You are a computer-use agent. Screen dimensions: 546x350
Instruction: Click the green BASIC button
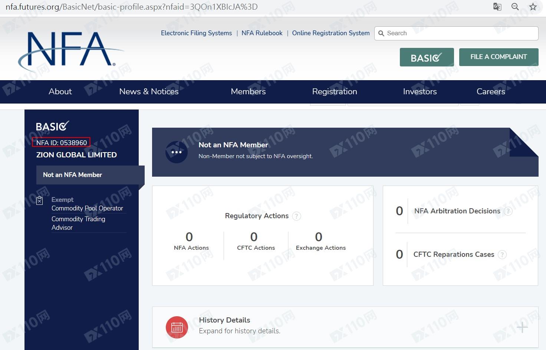coord(427,57)
